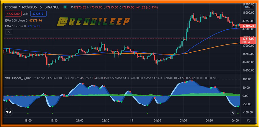The image size is (259, 127).
Task: Open chart settings gear icon
Action: pos(249,121)
